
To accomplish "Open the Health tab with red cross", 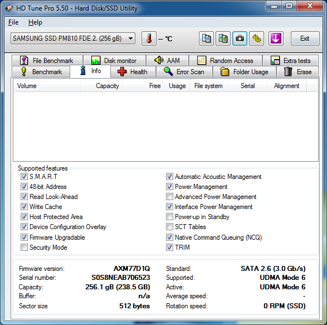I will pos(133,72).
